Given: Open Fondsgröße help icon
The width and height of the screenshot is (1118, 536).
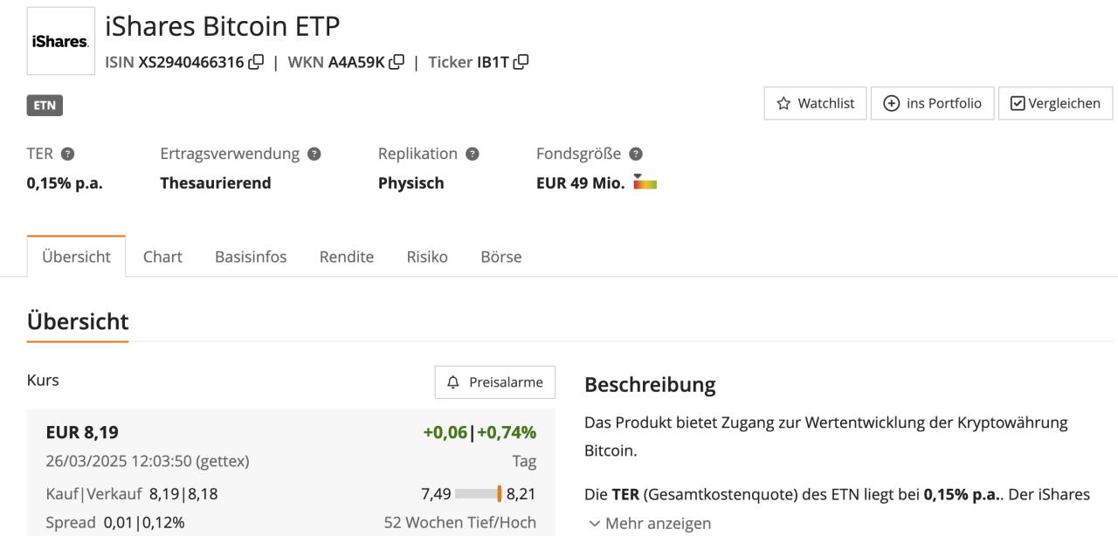Looking at the screenshot, I should click(x=636, y=154).
